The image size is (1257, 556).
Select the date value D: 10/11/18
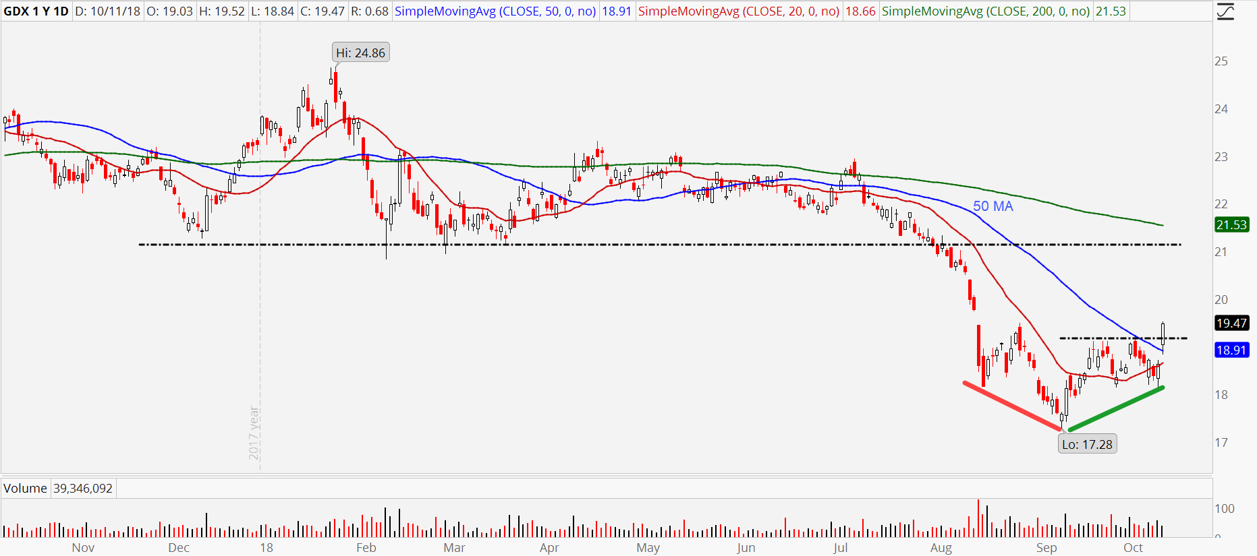(x=108, y=11)
